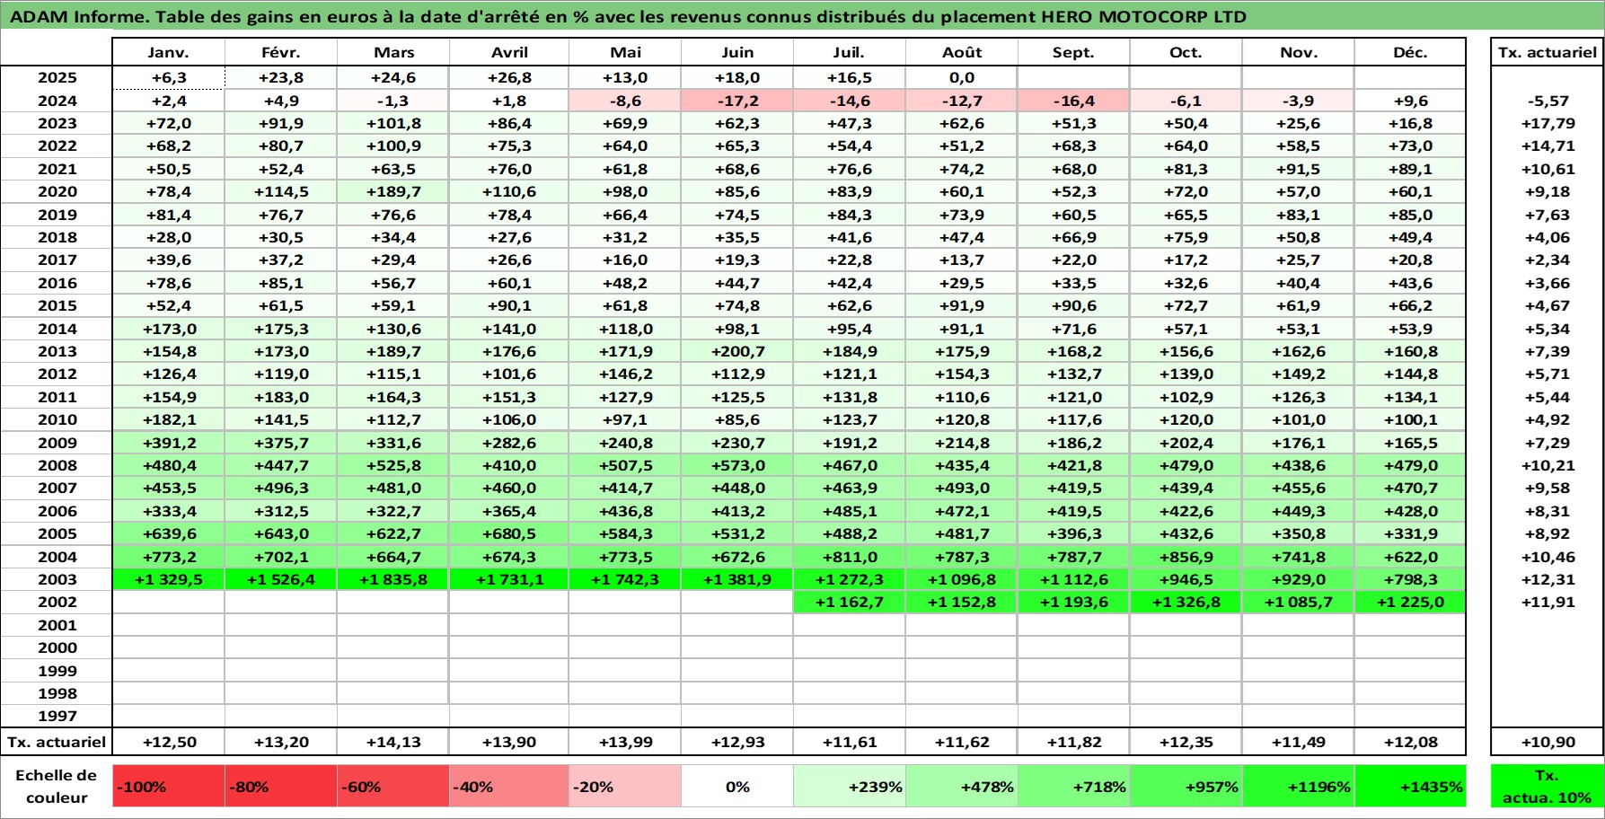The height and width of the screenshot is (819, 1605).
Task: Click cell +6,3 for January 2025
Action: 168,78
